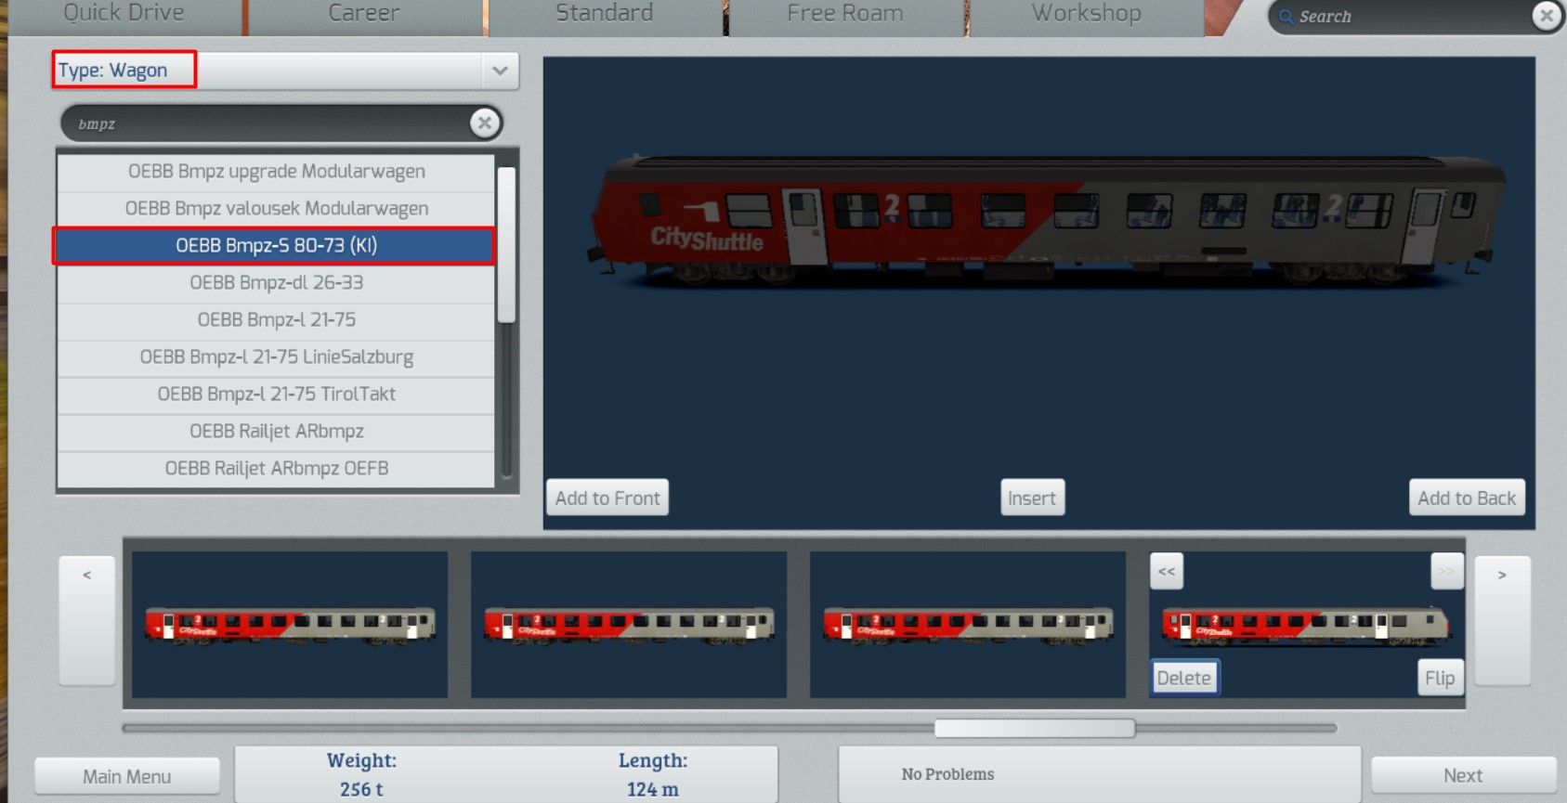Click the No Problems status message
The image size is (1567, 803).
[x=947, y=774]
